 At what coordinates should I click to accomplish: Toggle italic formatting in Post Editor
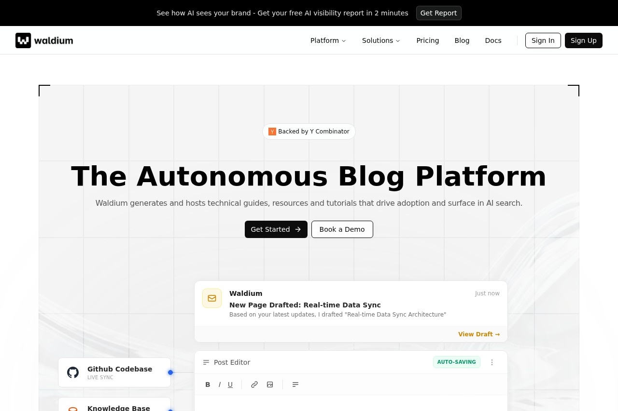[219, 384]
